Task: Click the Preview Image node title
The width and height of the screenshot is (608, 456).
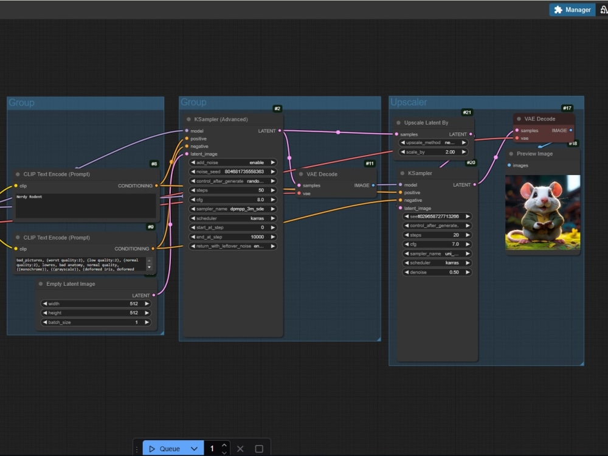Action: [x=534, y=154]
